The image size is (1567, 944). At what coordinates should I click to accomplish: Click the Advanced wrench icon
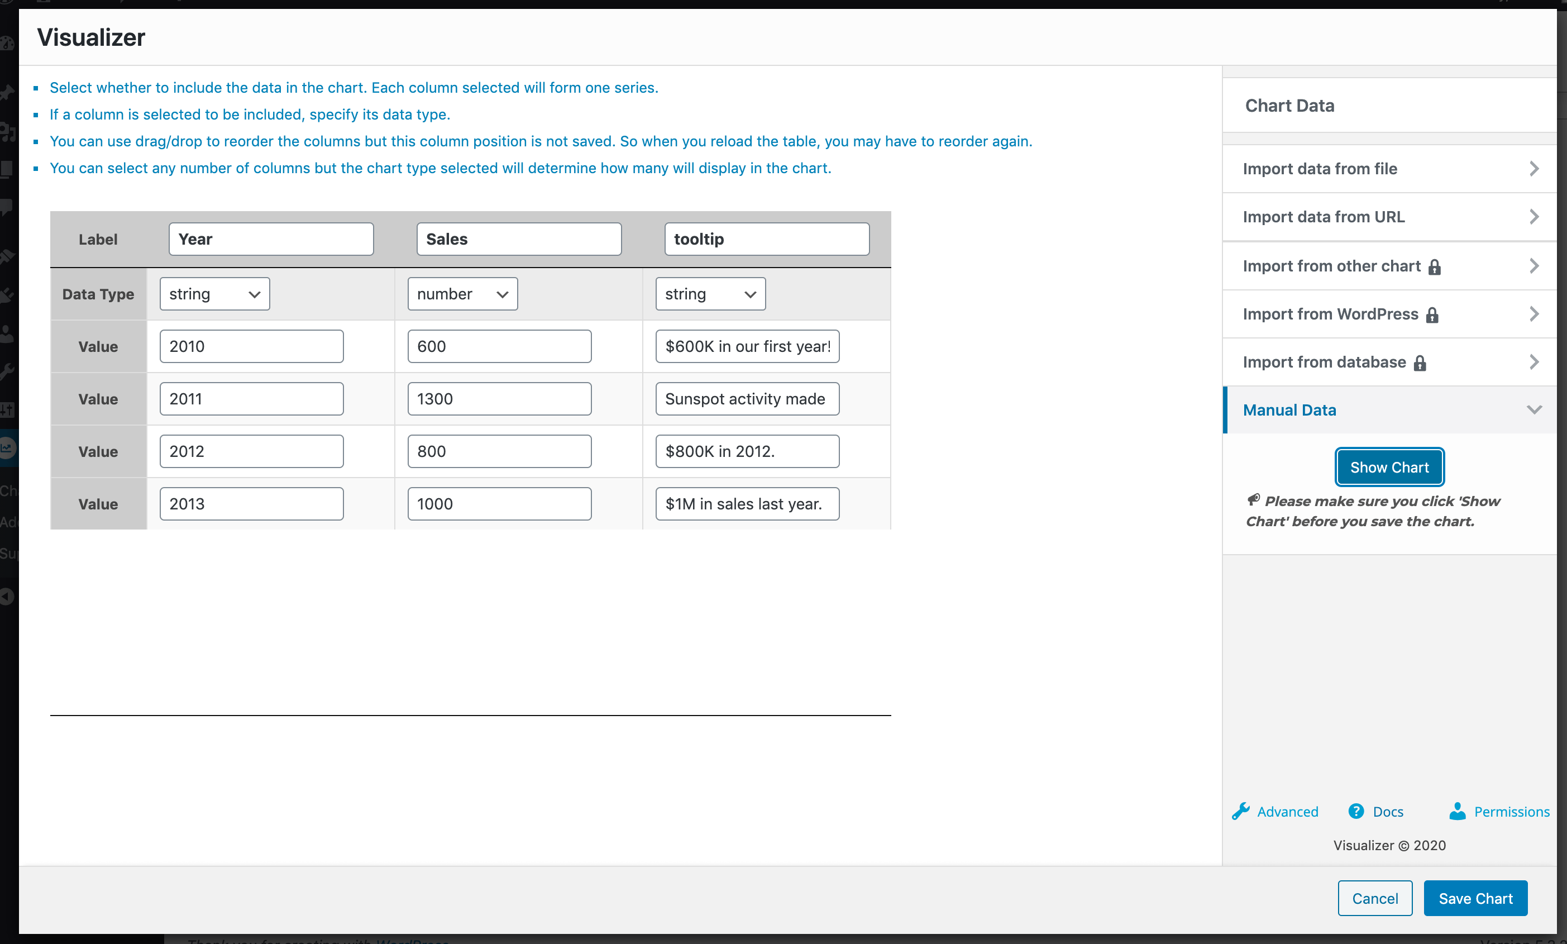coord(1240,811)
